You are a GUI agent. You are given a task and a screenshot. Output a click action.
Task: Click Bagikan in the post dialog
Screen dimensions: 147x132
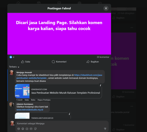(x=93, y=62)
